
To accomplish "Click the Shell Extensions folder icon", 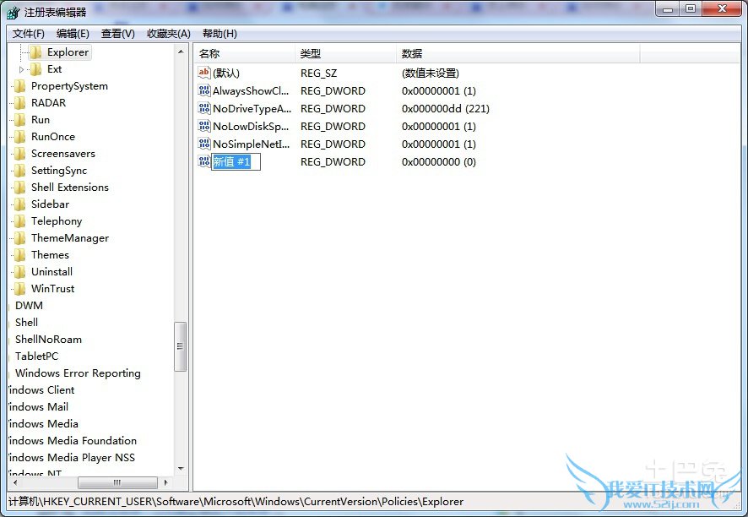I will [19, 188].
